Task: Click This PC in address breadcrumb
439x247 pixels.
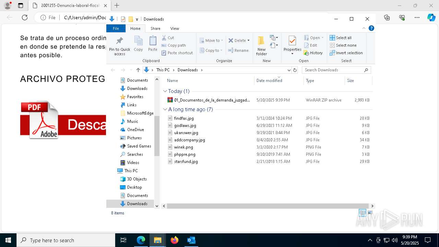Action: pyautogui.click(x=163, y=70)
